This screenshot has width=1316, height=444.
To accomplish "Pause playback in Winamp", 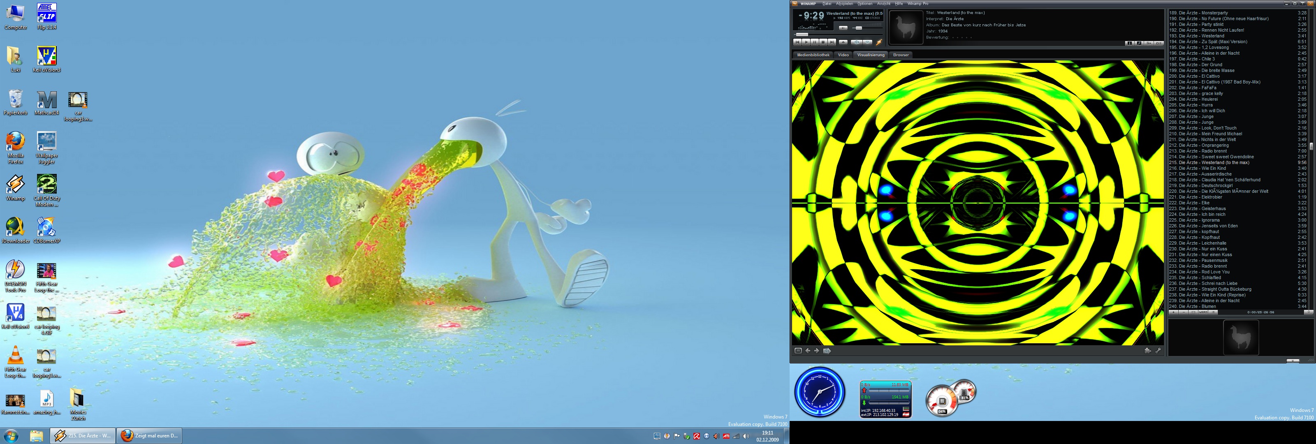I will pos(815,42).
